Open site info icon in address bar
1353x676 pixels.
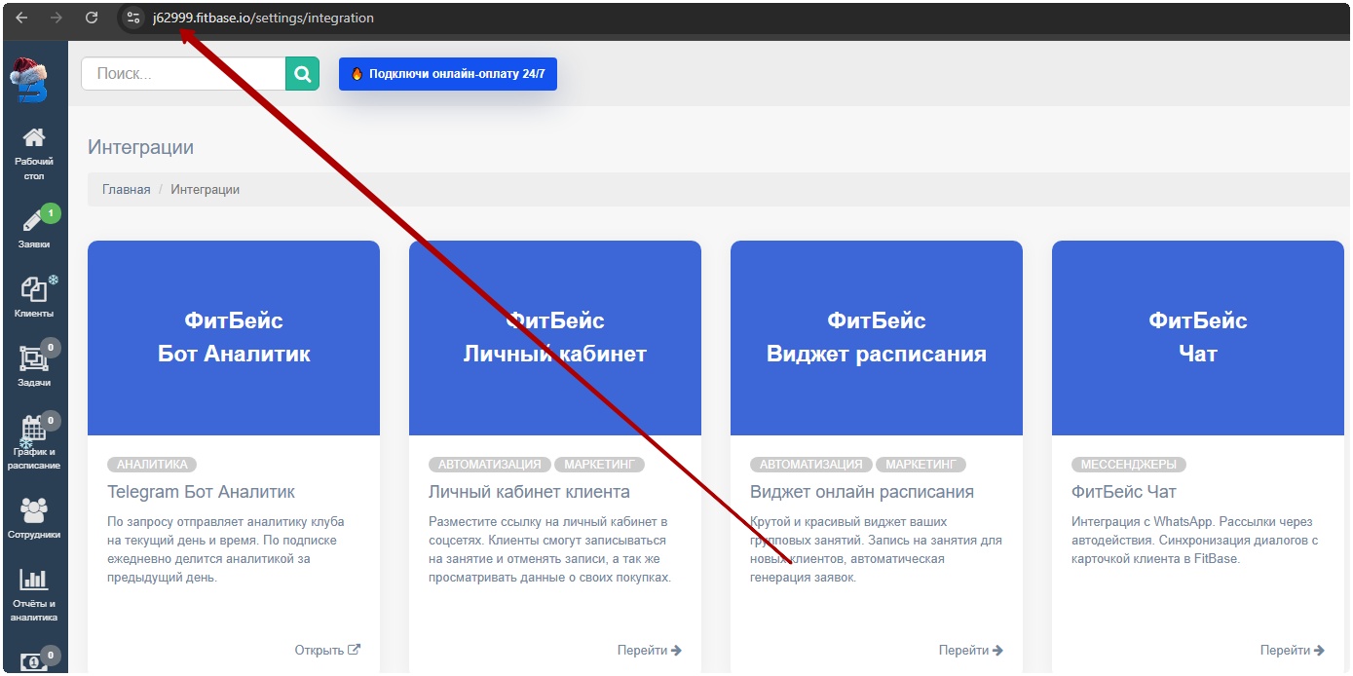click(133, 18)
